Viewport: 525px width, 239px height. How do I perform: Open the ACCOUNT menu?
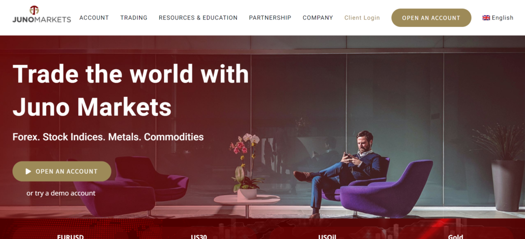point(94,18)
